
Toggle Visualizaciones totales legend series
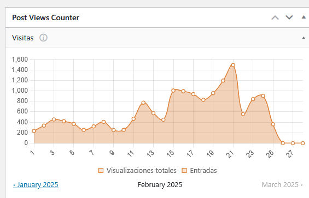tap(137, 171)
